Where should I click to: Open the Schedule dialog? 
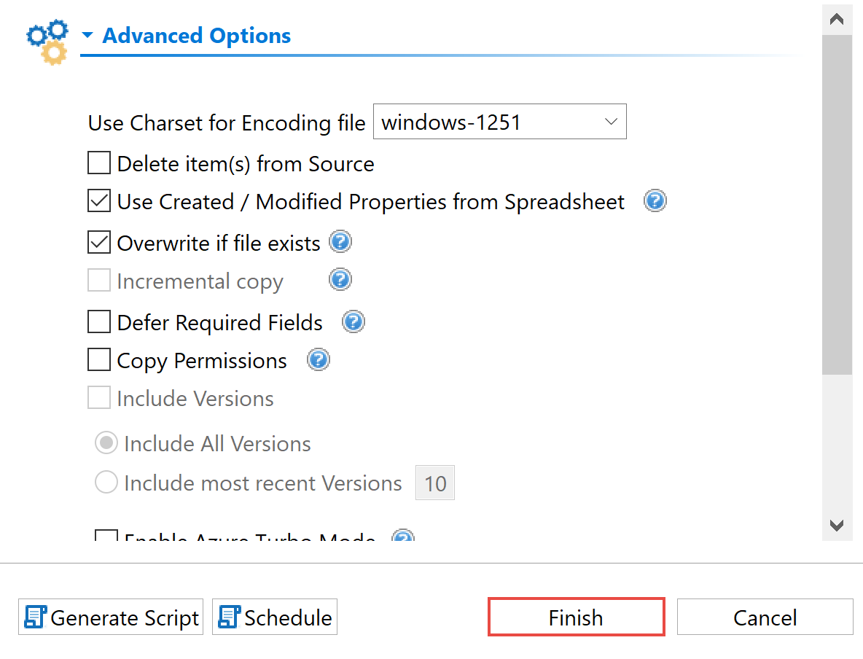(x=275, y=617)
